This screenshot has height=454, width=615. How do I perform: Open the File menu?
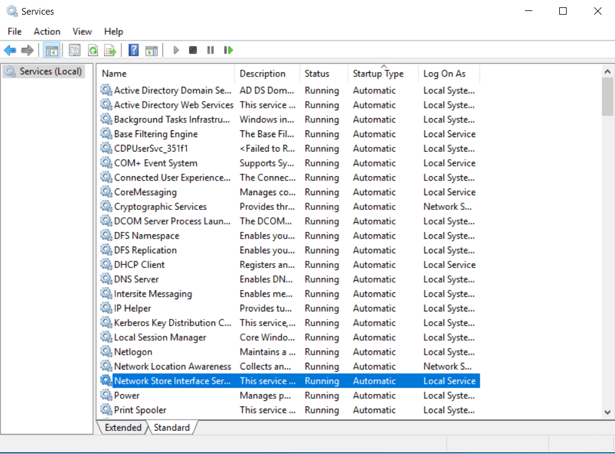point(15,31)
